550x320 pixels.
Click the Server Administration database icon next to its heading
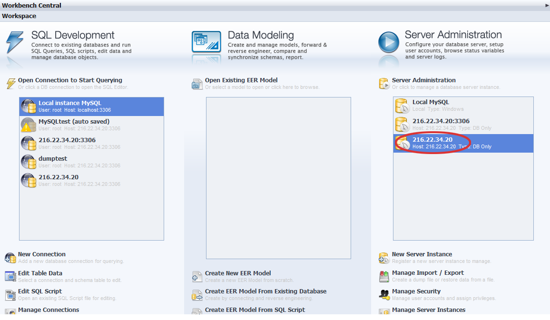point(384,84)
